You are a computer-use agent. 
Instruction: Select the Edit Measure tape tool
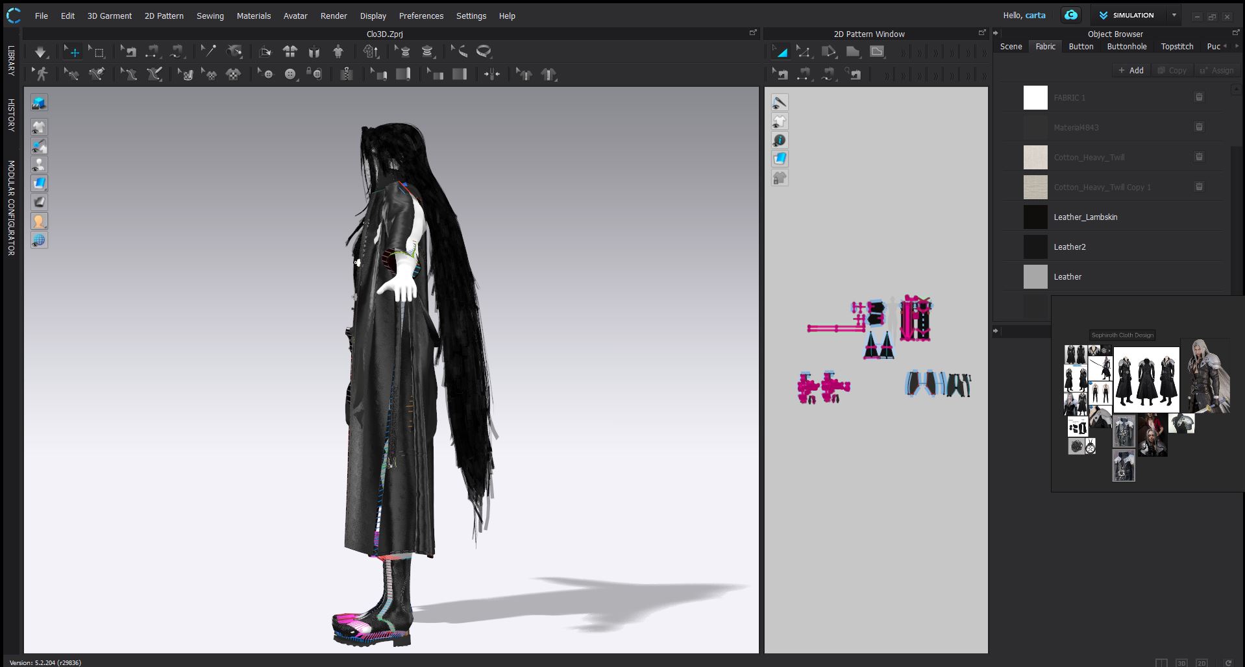pyautogui.click(x=459, y=52)
